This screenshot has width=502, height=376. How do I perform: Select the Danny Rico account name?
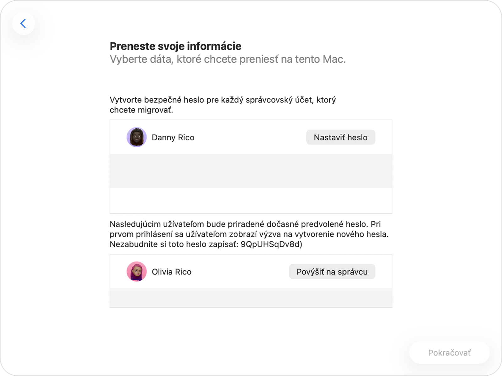click(x=173, y=138)
